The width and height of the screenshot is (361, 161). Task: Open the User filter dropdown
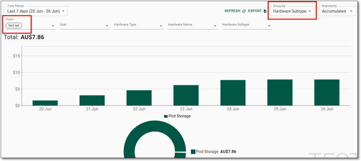pyautogui.click(x=84, y=25)
